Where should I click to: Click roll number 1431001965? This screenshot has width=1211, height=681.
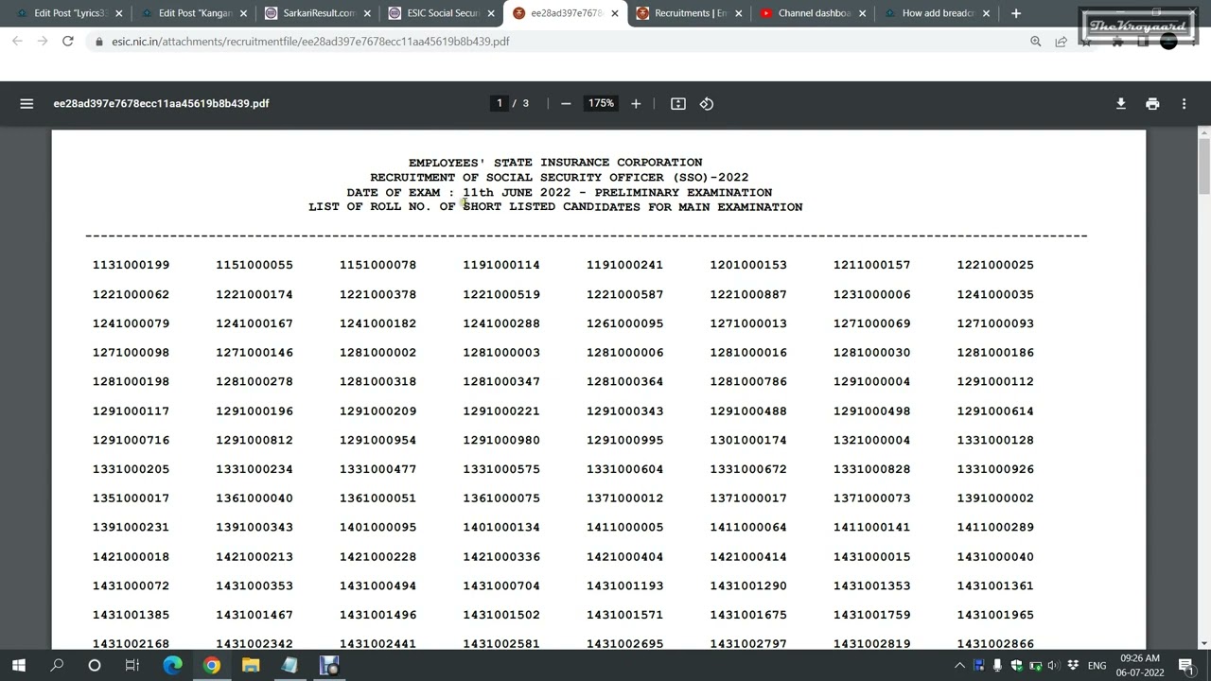[x=995, y=615]
